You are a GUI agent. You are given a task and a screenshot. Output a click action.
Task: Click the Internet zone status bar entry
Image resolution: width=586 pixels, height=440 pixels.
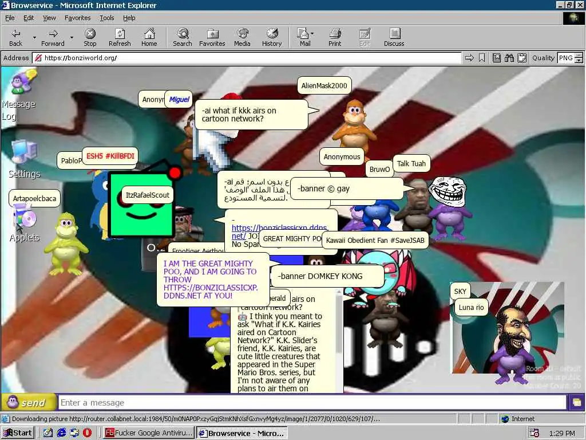coord(517,419)
